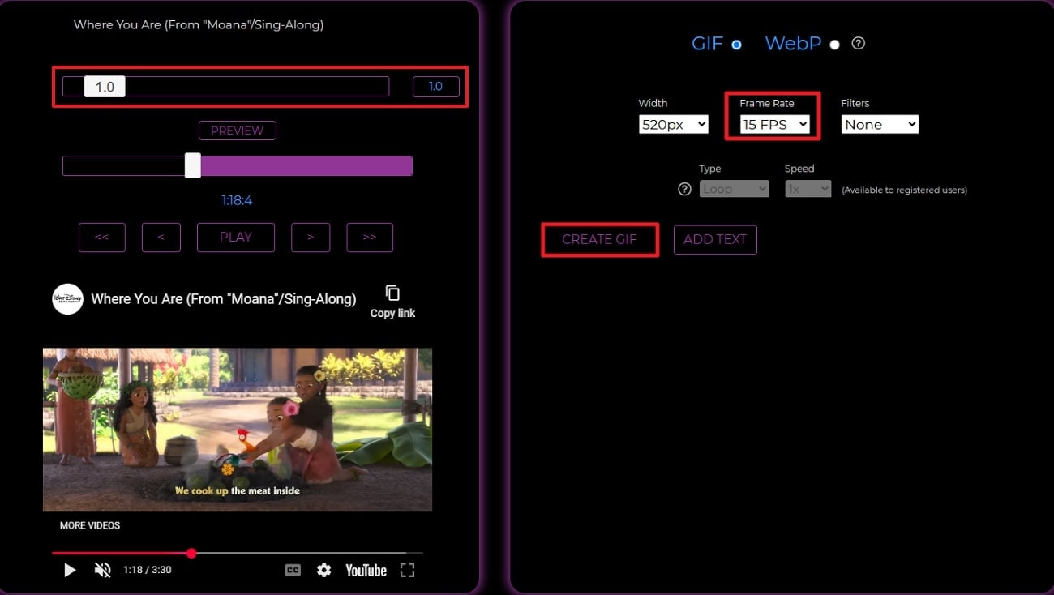The image size is (1054, 595).
Task: Copy the video link
Action: coord(392,302)
